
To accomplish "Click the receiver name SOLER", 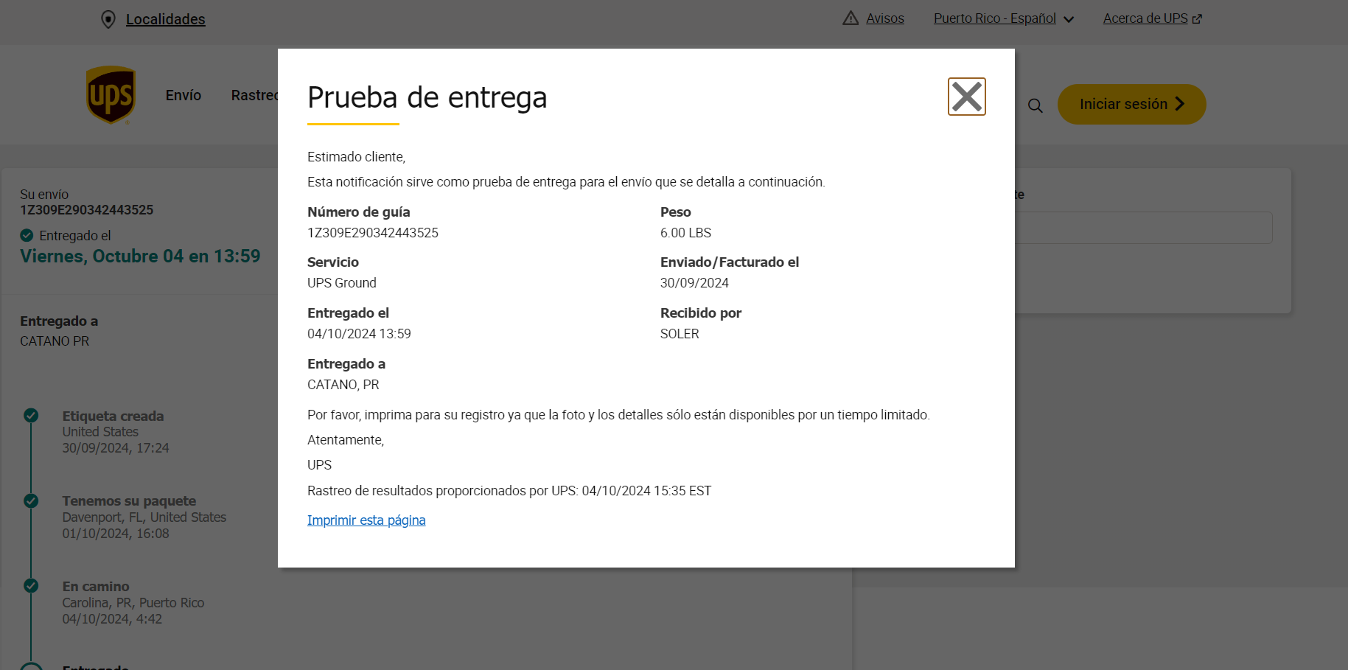I will click(680, 334).
